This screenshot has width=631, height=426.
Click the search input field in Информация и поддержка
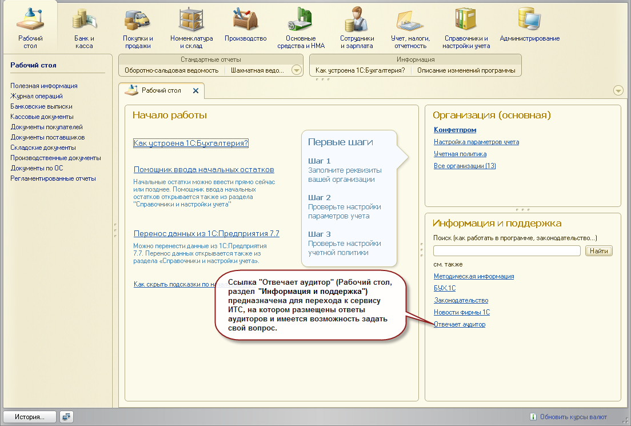pyautogui.click(x=506, y=251)
